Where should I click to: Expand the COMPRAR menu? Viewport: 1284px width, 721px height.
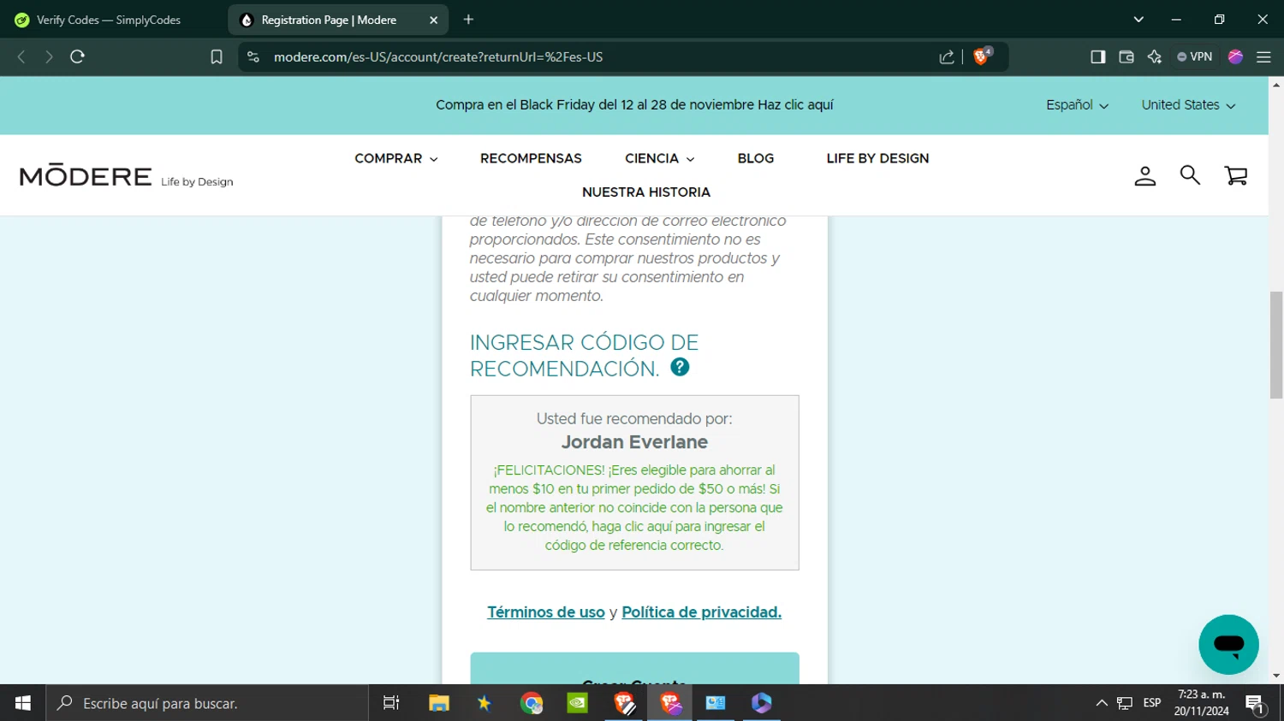click(x=396, y=158)
